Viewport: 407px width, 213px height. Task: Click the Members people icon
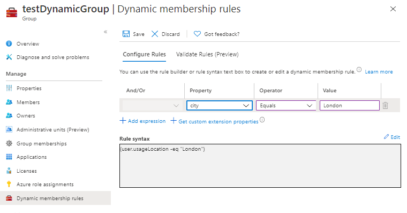[9, 102]
